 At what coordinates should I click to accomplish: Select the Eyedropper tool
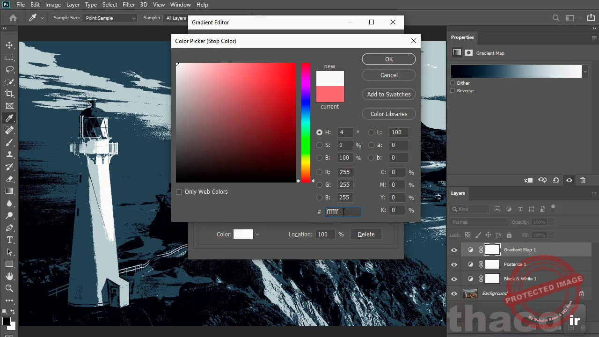(x=10, y=118)
